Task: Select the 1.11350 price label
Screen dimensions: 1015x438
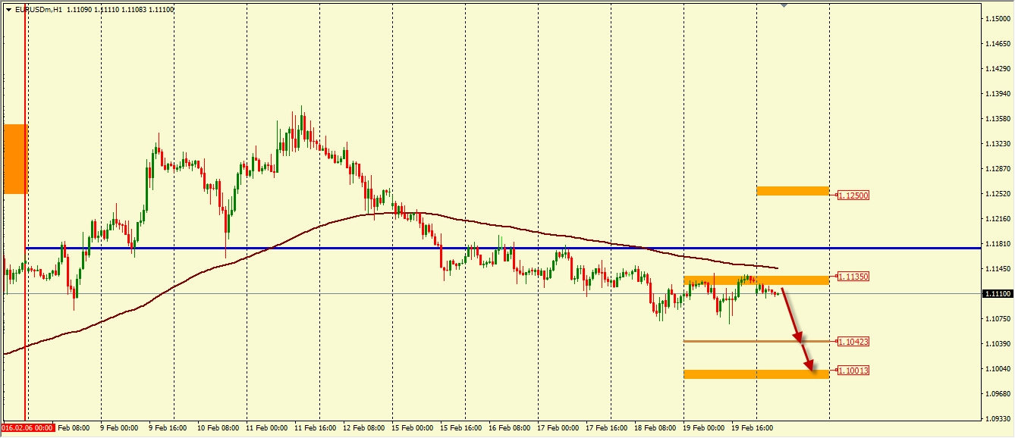Action: click(x=853, y=277)
